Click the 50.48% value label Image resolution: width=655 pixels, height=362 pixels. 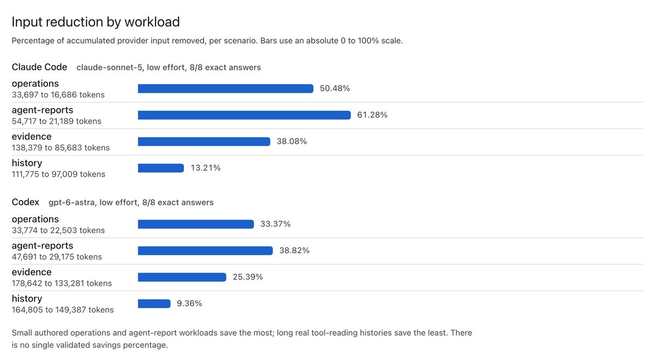pos(335,88)
